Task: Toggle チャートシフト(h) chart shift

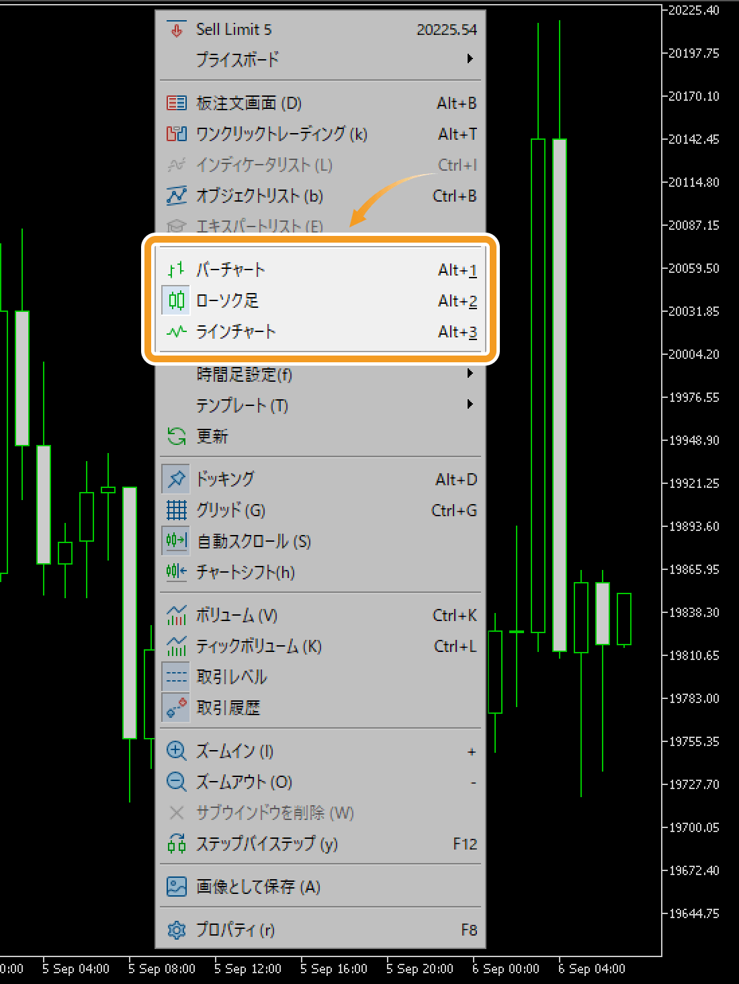Action: (320, 572)
